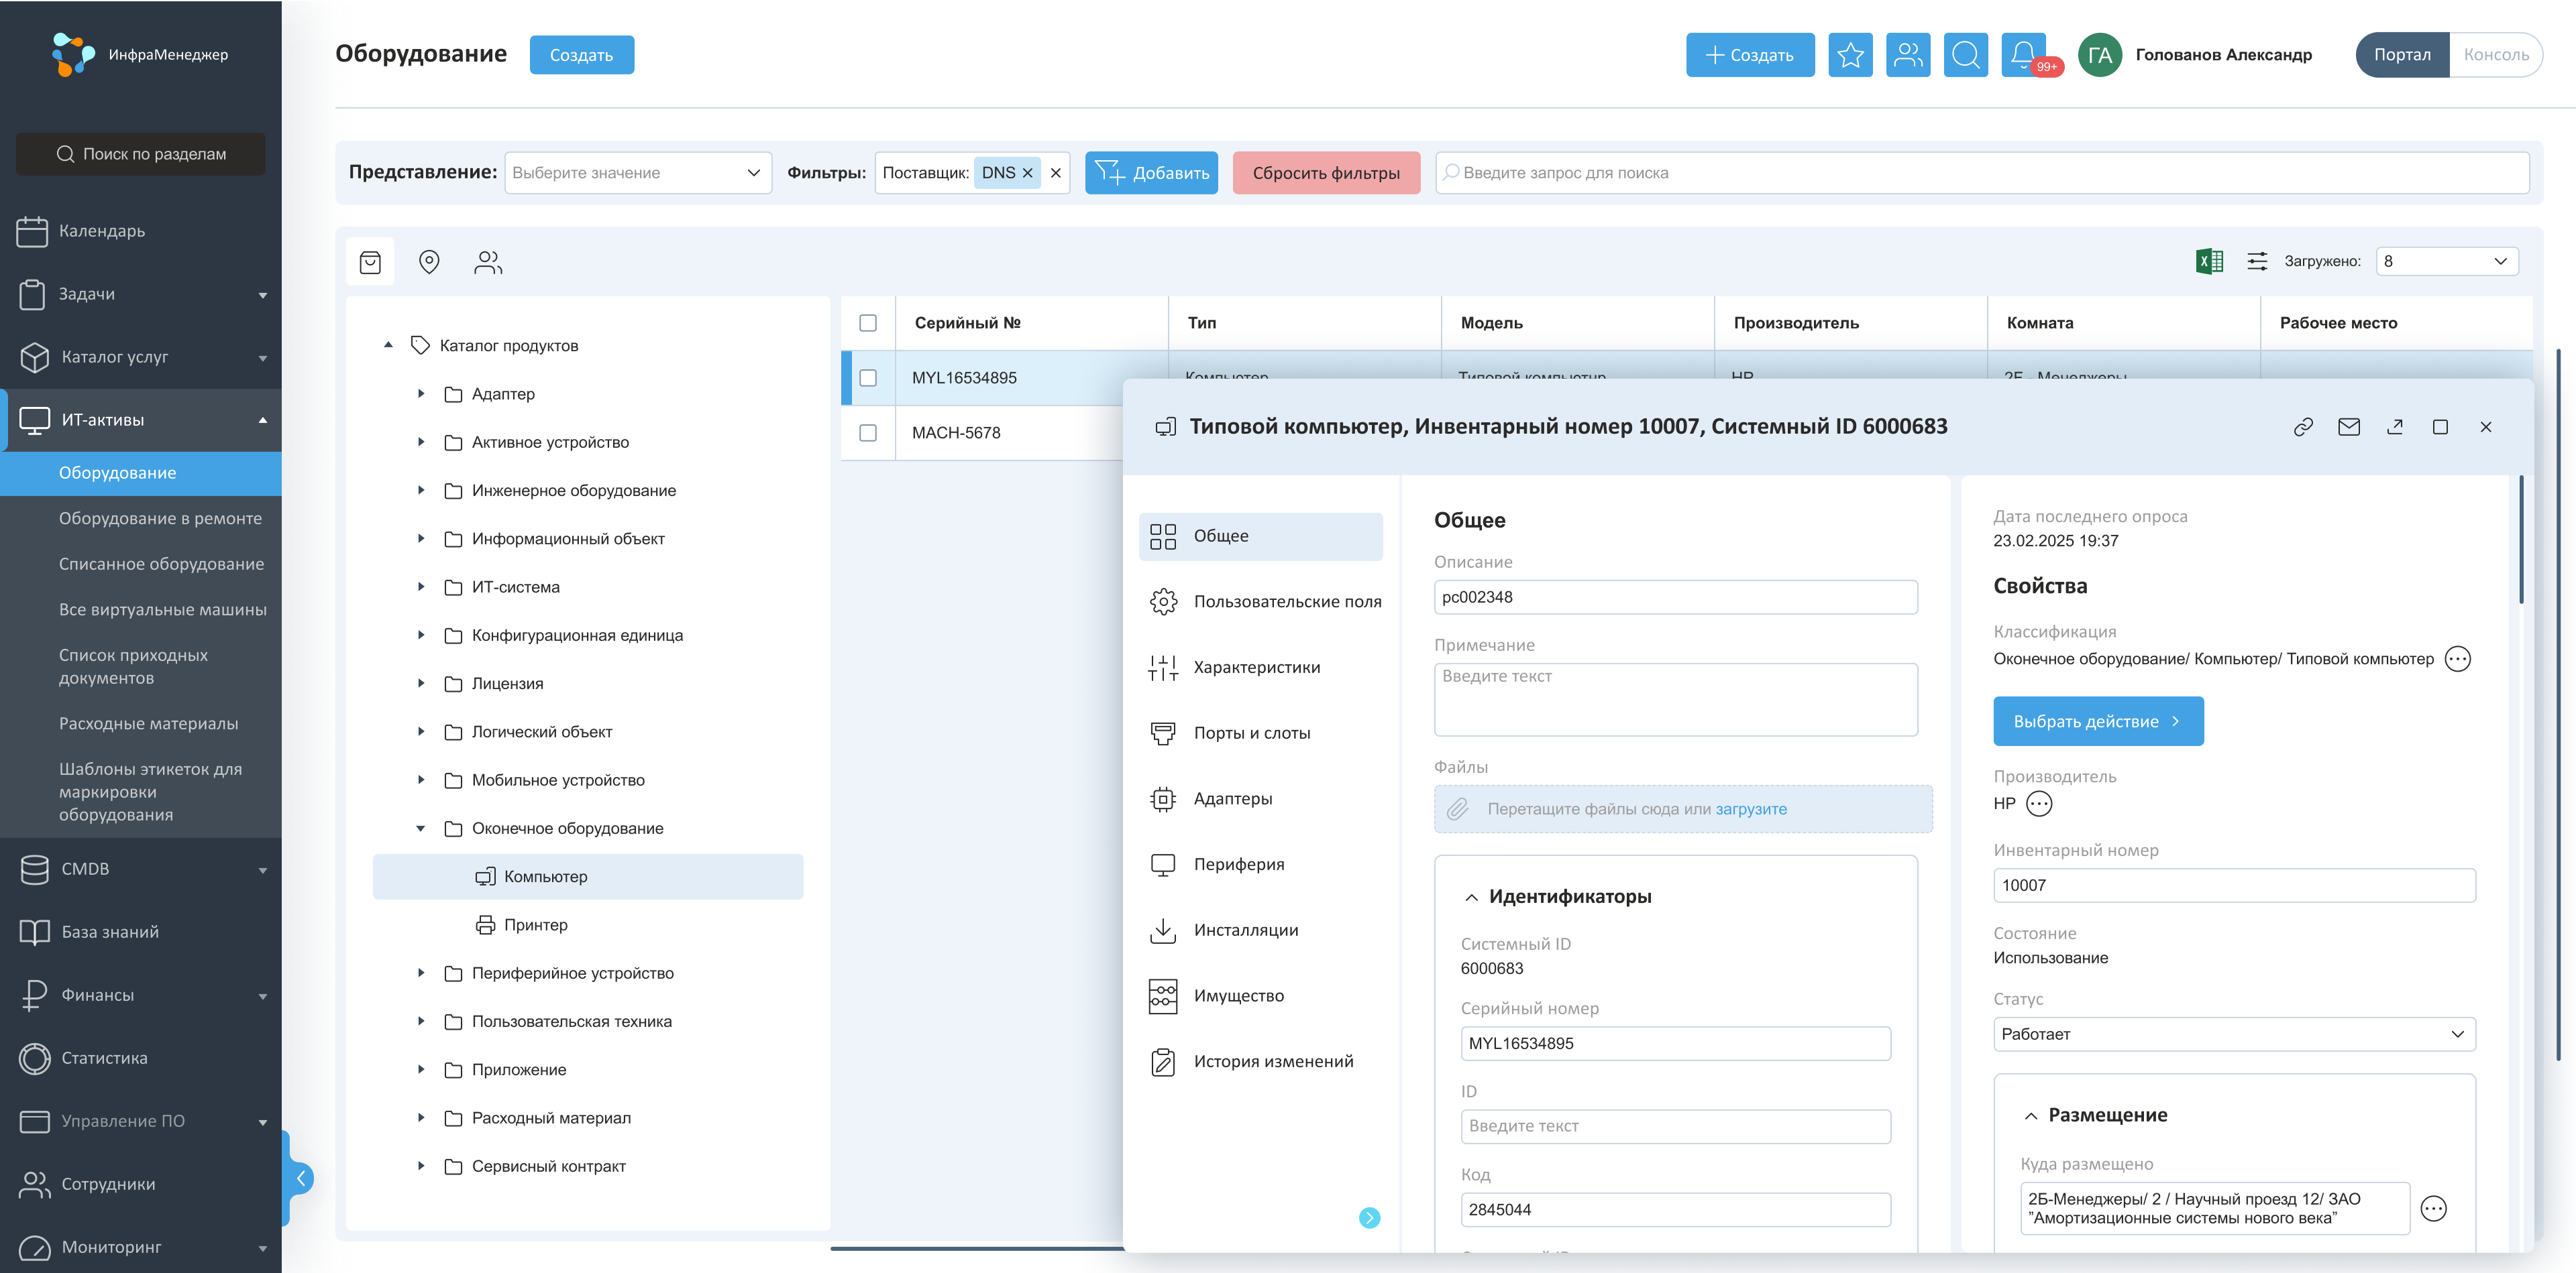Open favorites star in header

(1850, 54)
